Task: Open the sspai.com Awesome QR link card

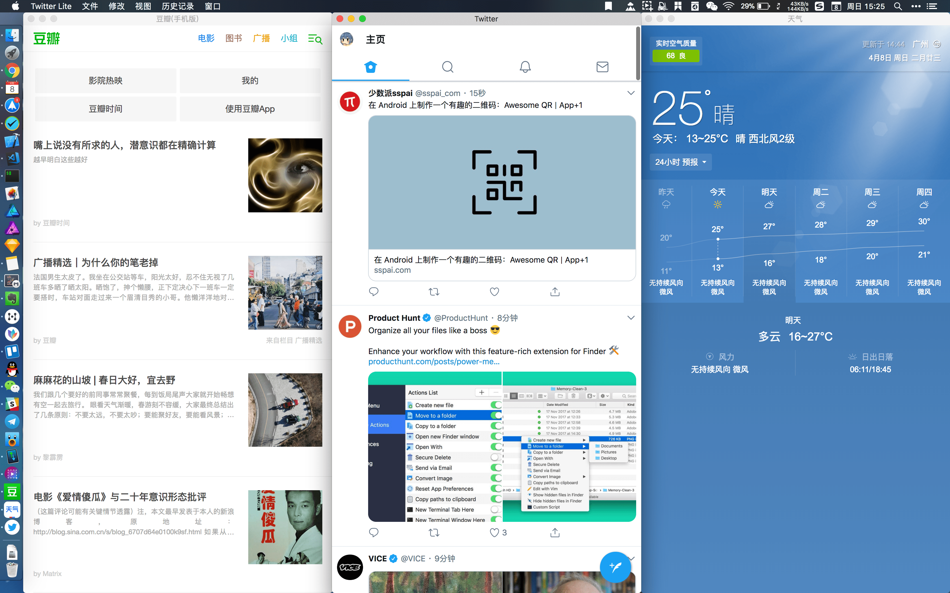Action: point(502,198)
